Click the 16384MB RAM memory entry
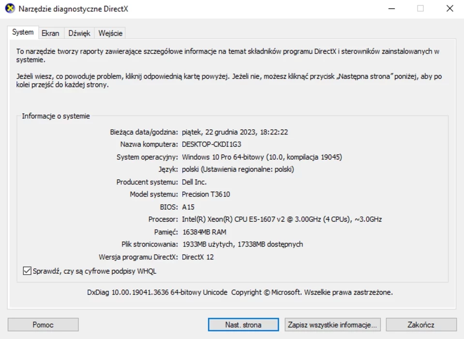The height and width of the screenshot is (339, 464). [204, 231]
